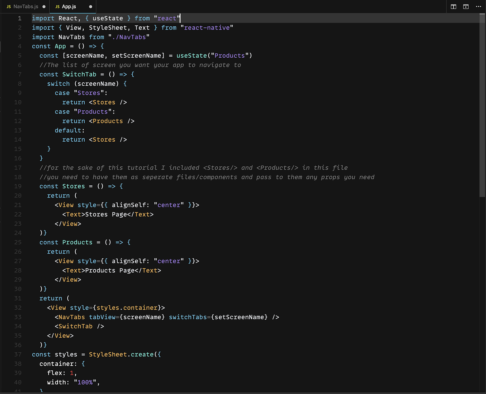
Task: Switch to the NavTabs.js tab
Action: pos(25,6)
